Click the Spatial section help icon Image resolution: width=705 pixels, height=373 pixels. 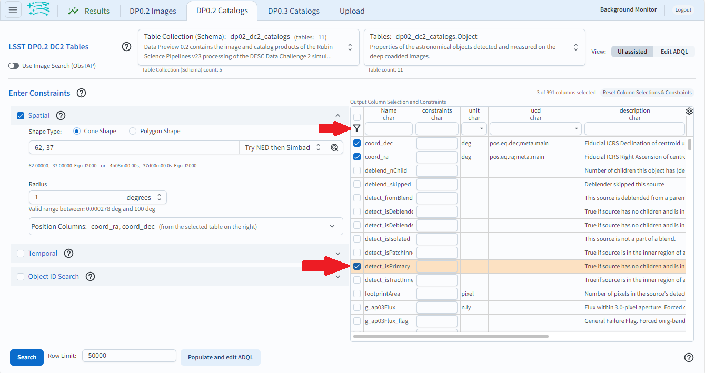coord(61,115)
